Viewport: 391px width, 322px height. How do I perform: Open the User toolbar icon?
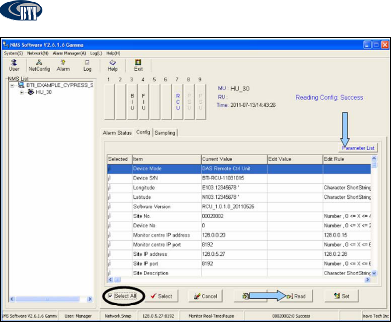coord(14,66)
